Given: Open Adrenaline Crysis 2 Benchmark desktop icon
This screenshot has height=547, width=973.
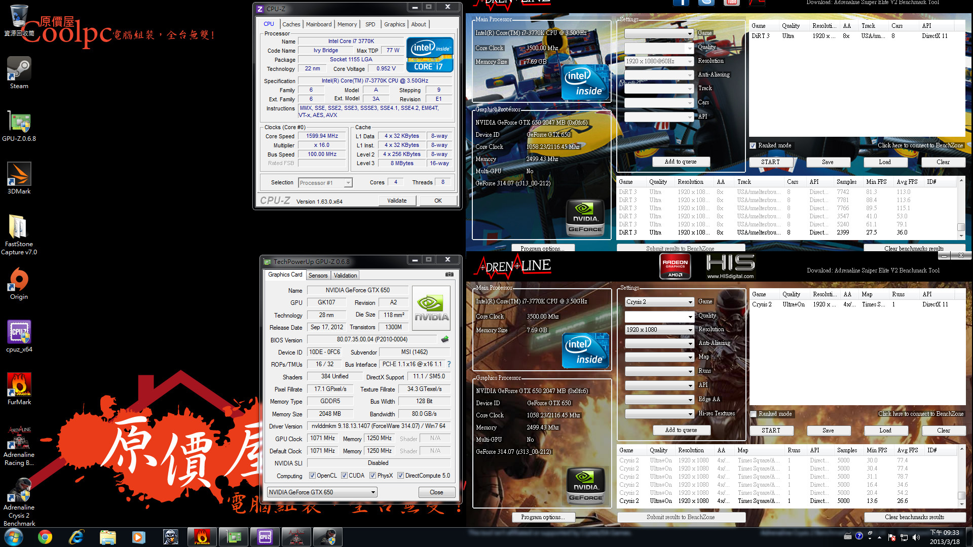Looking at the screenshot, I should (x=19, y=501).
